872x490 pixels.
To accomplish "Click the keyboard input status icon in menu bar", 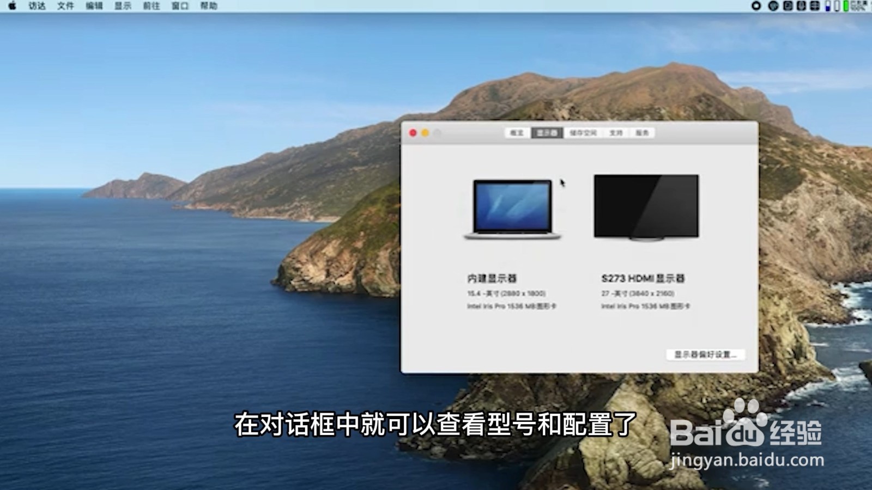I will pyautogui.click(x=801, y=7).
